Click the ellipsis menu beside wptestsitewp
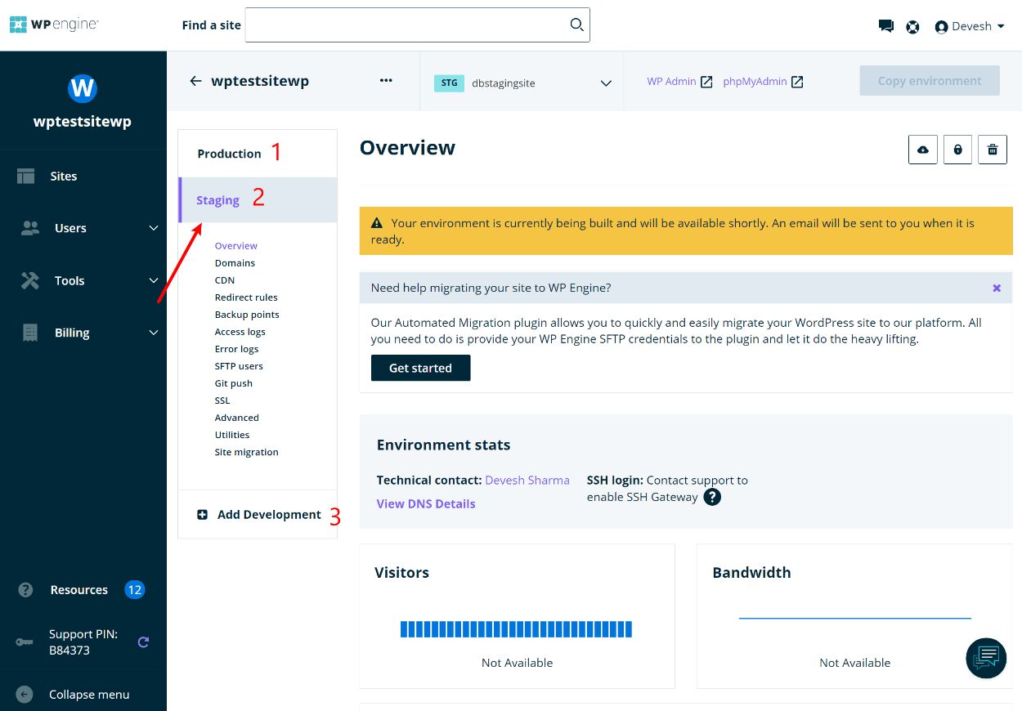 coord(385,80)
